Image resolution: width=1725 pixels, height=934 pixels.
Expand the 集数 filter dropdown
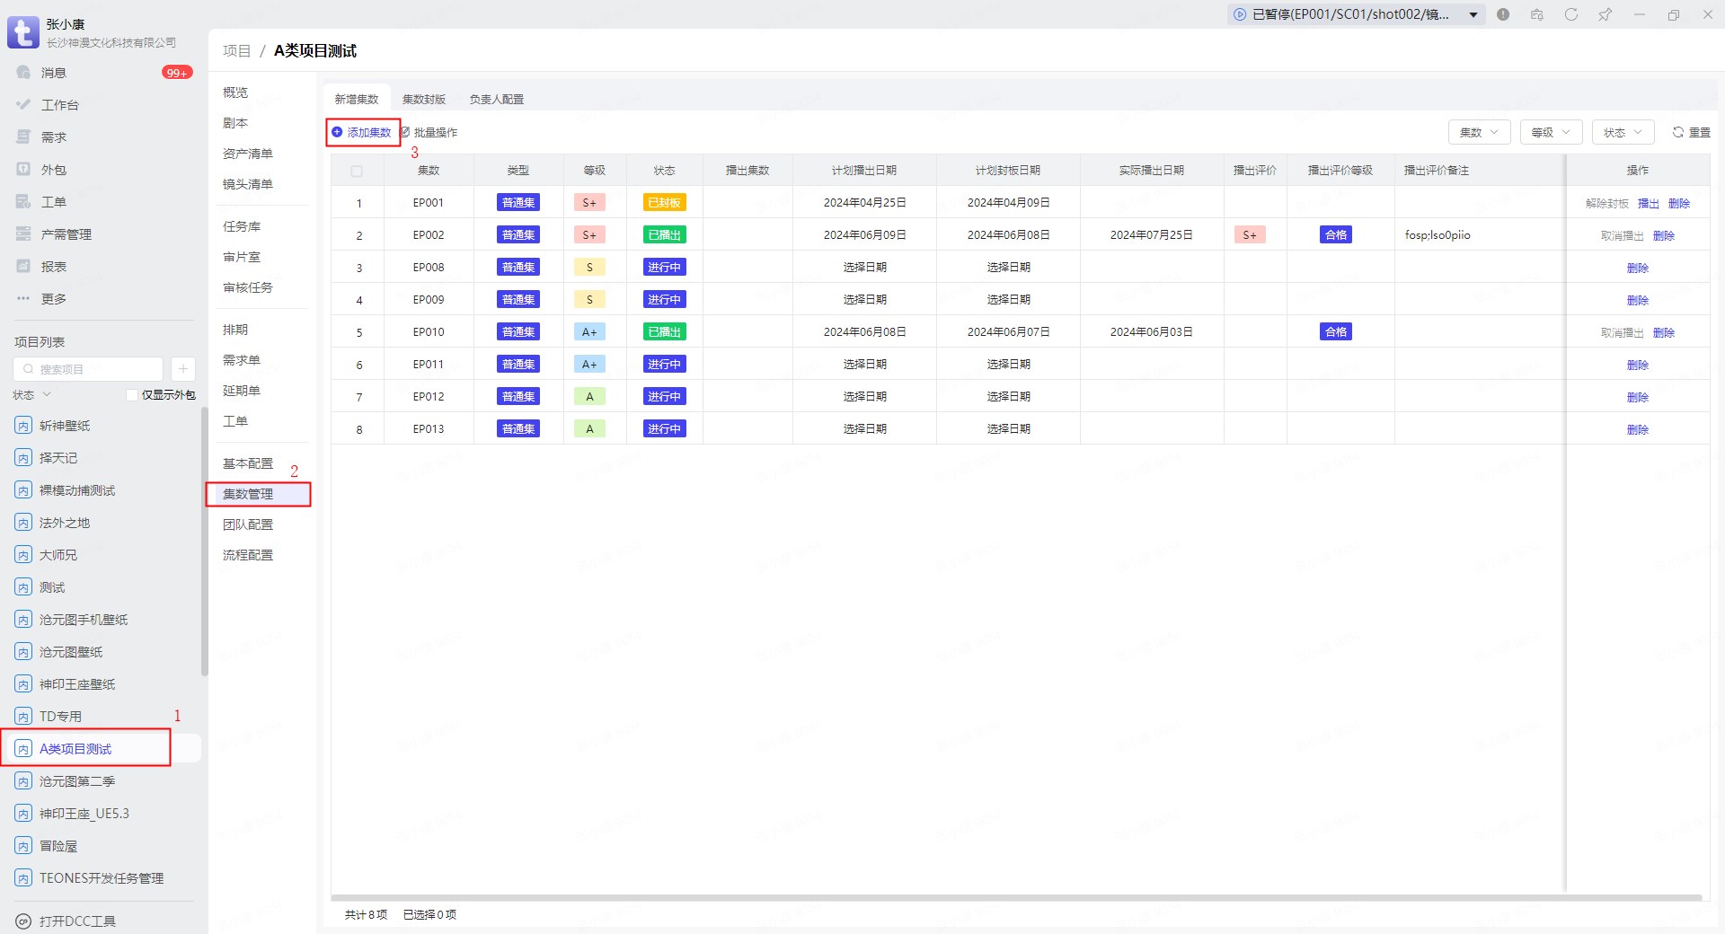[x=1479, y=132]
